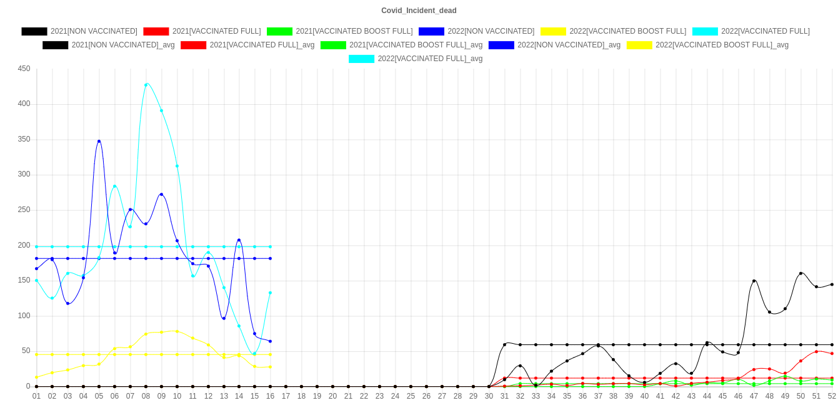Hide 2022[NON VACCINATED]_avg series via label
838x418 pixels.
click(569, 45)
